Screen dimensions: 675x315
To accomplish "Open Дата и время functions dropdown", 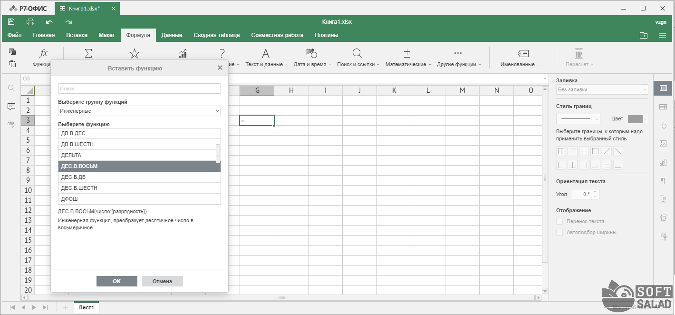I will click(311, 58).
